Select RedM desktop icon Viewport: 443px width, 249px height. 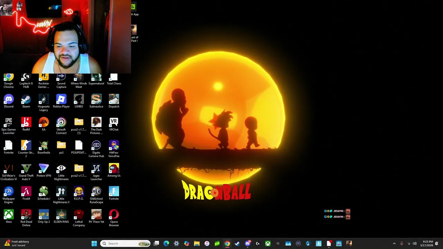click(26, 124)
